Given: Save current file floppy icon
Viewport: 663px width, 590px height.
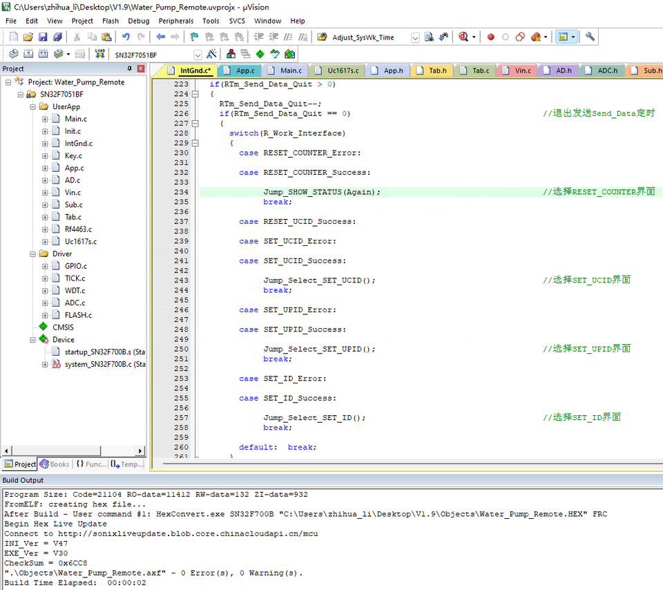Looking at the screenshot, I should 43,37.
